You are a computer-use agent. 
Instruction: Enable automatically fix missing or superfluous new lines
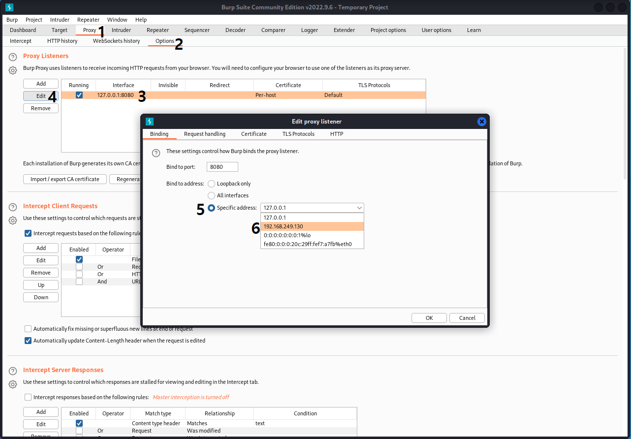pyautogui.click(x=28, y=329)
